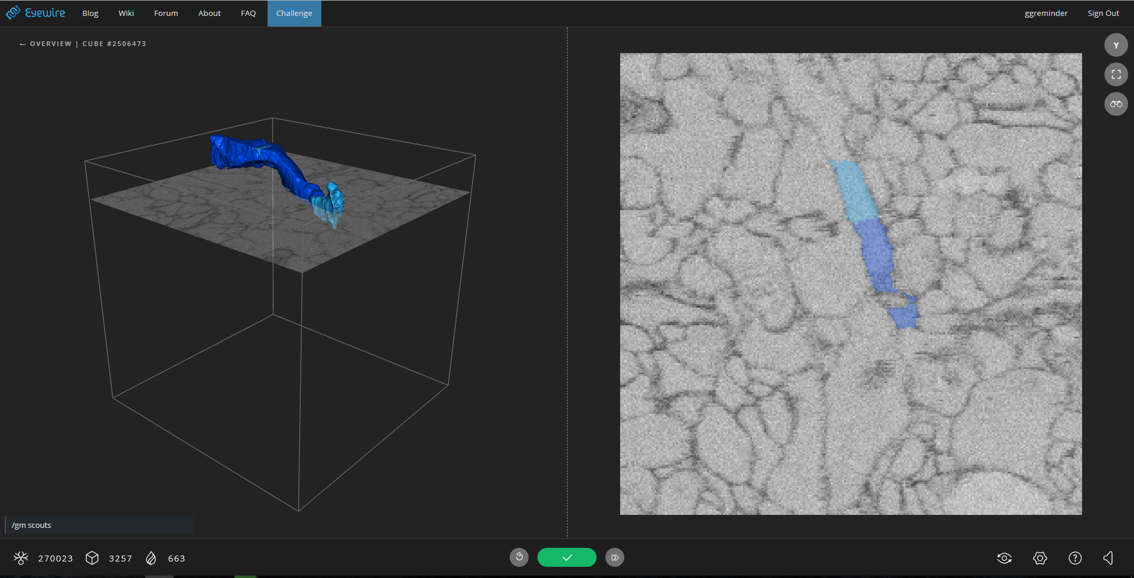Click the light blue segment in the slice

click(855, 190)
